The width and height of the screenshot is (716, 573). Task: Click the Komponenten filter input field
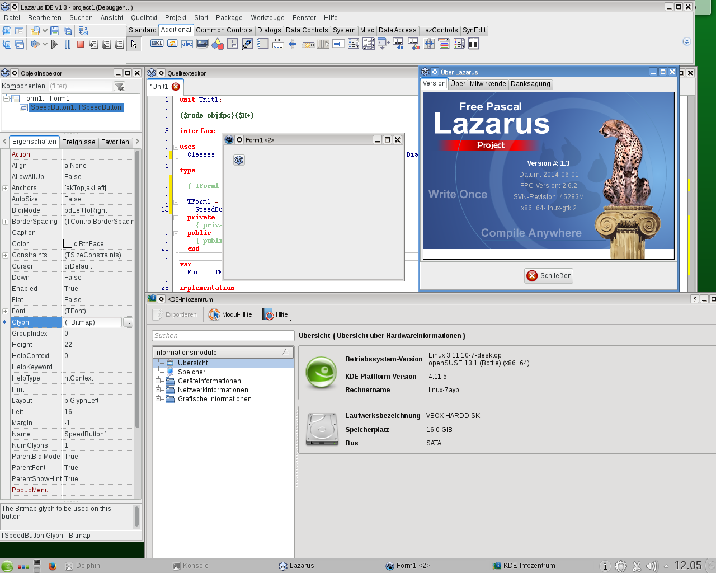pos(80,86)
